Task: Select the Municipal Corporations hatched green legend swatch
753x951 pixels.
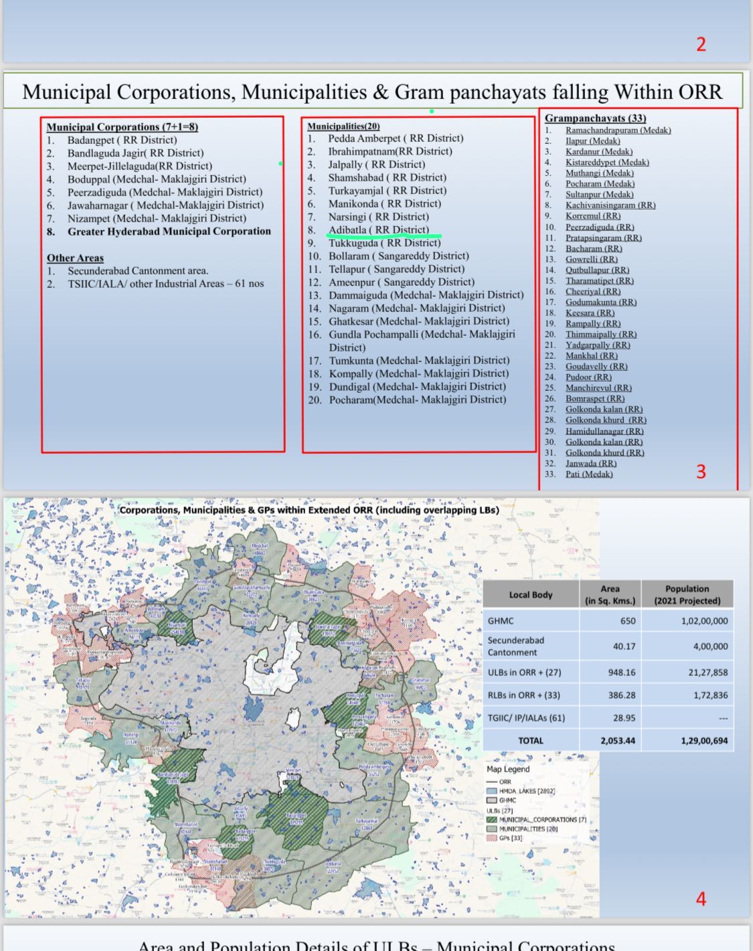Action: (492, 820)
